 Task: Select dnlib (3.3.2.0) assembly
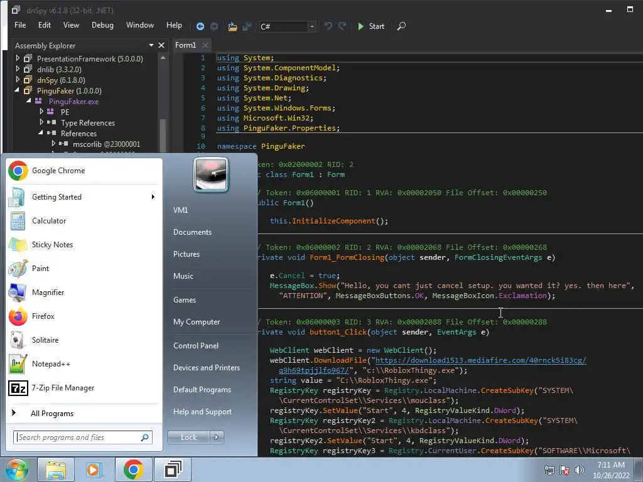point(59,69)
